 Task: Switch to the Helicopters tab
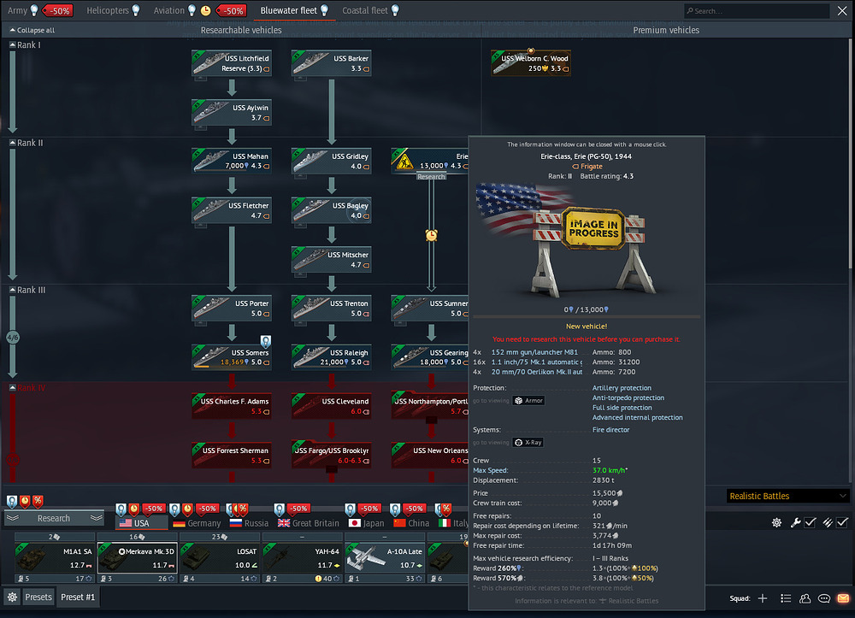pos(108,10)
